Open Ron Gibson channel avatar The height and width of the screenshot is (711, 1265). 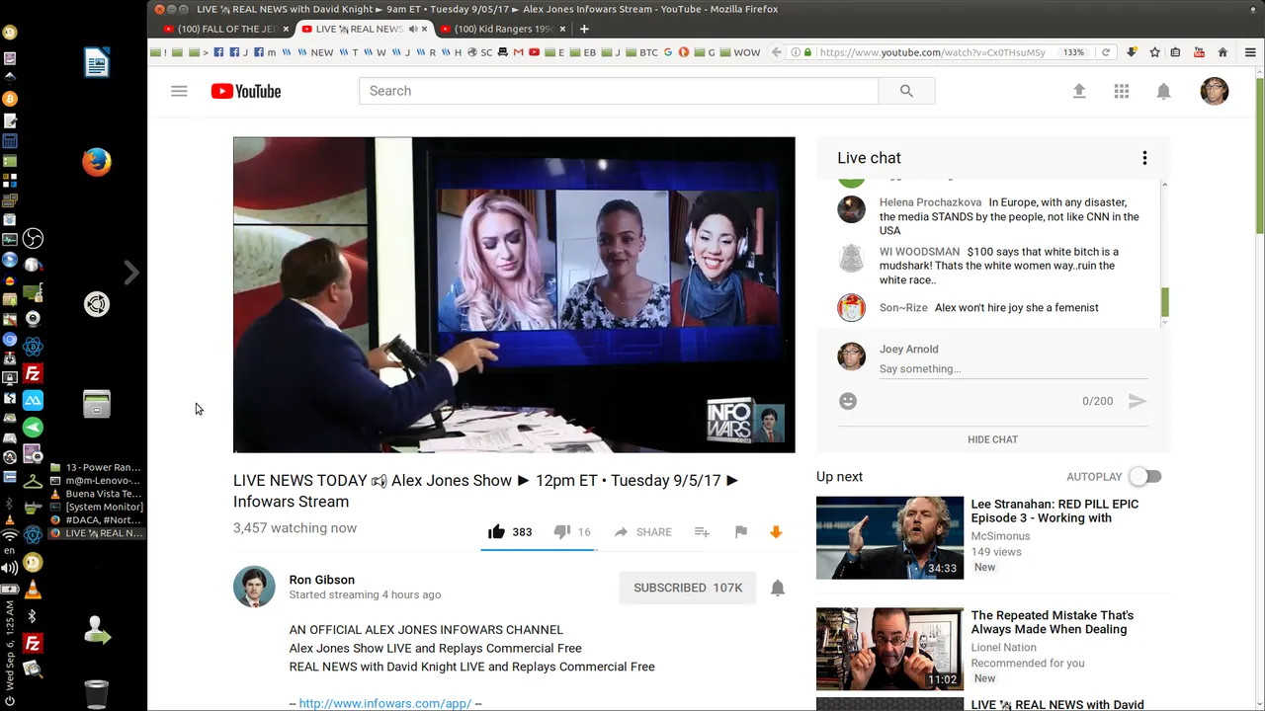click(x=254, y=587)
